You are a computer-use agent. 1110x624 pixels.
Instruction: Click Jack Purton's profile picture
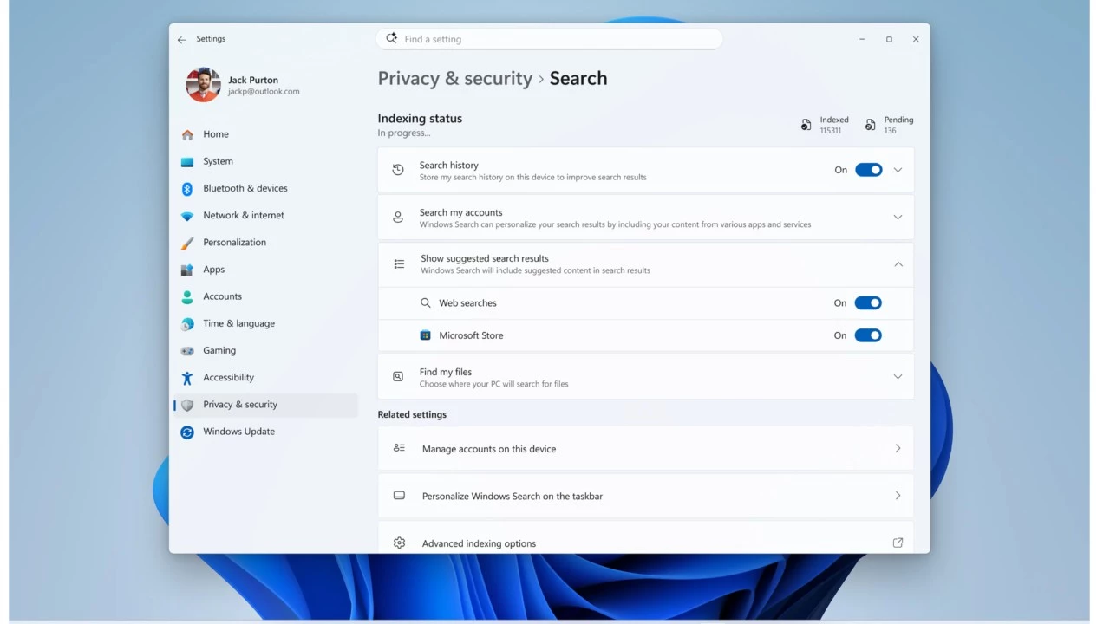203,85
